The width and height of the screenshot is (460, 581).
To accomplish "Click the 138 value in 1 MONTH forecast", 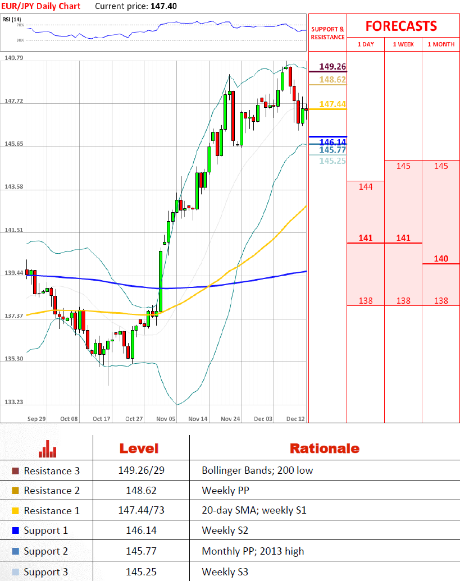I will click(441, 301).
